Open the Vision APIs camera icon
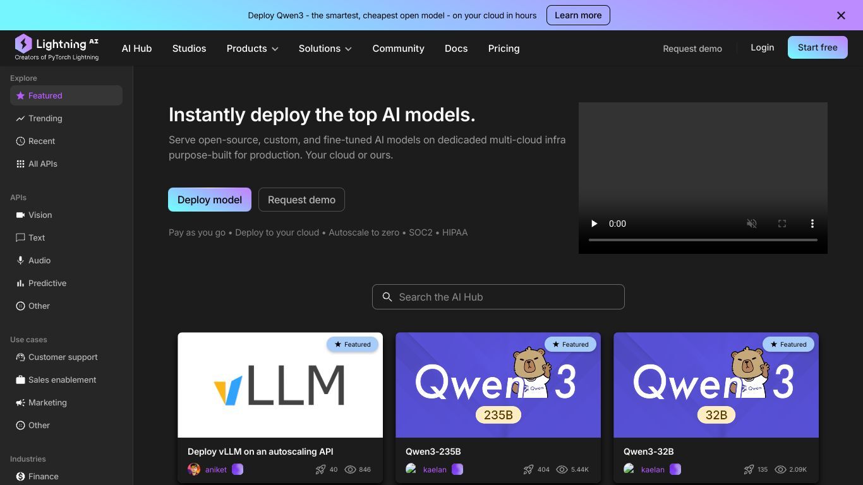Screen dimensions: 863x485 coord(20,215)
